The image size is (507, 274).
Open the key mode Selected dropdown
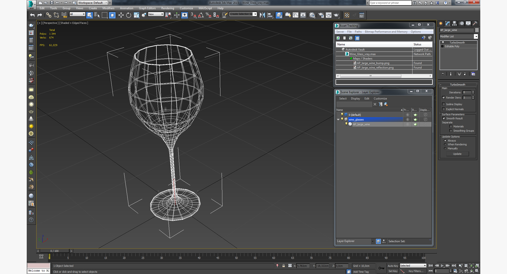413,266
